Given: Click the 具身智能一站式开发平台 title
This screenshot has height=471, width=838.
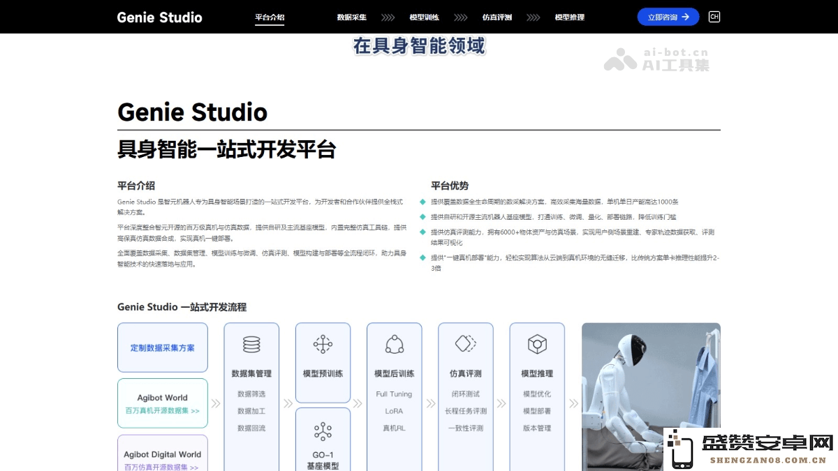Looking at the screenshot, I should pyautogui.click(x=226, y=149).
